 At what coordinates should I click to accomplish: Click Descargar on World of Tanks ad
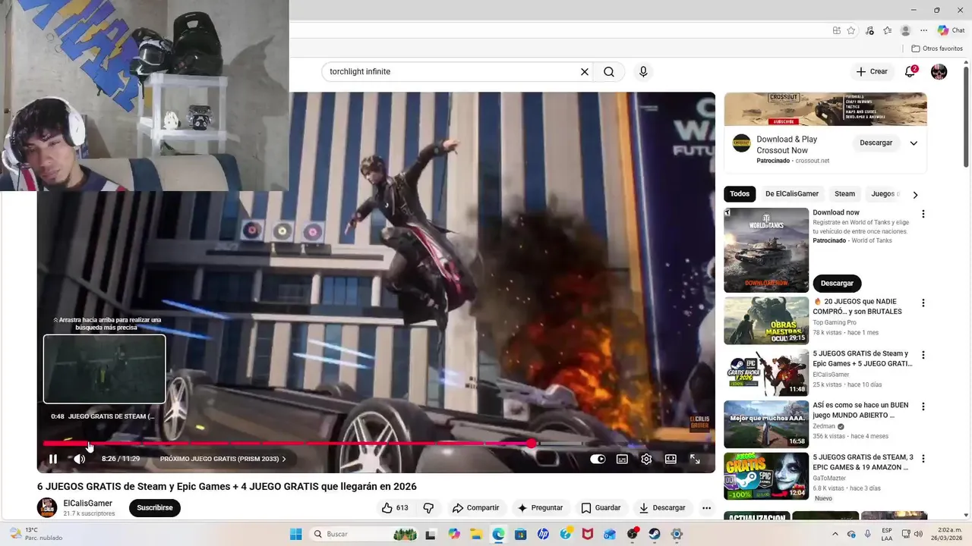click(x=837, y=283)
